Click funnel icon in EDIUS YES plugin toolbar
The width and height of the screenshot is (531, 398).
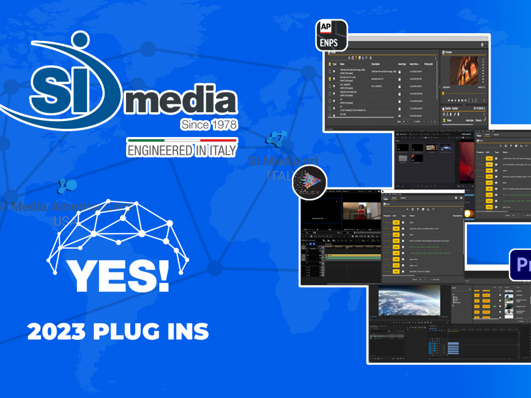[x=433, y=210]
